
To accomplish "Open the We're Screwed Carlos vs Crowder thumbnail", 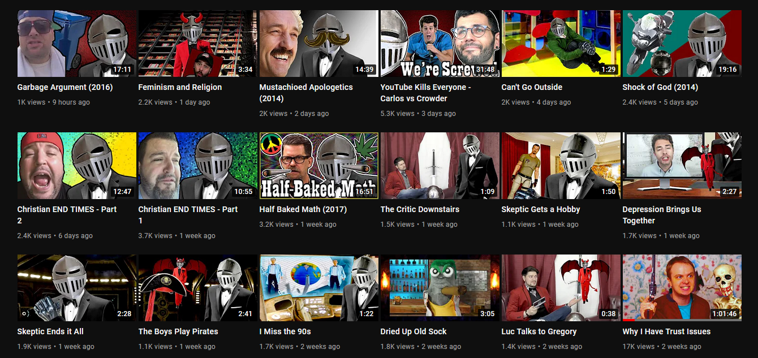I will coord(440,44).
